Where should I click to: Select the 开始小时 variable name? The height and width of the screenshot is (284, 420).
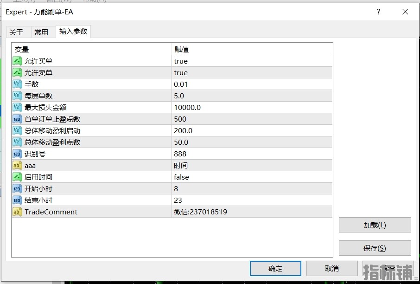(x=38, y=188)
